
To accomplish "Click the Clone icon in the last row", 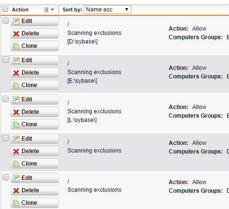I will pos(16,203).
